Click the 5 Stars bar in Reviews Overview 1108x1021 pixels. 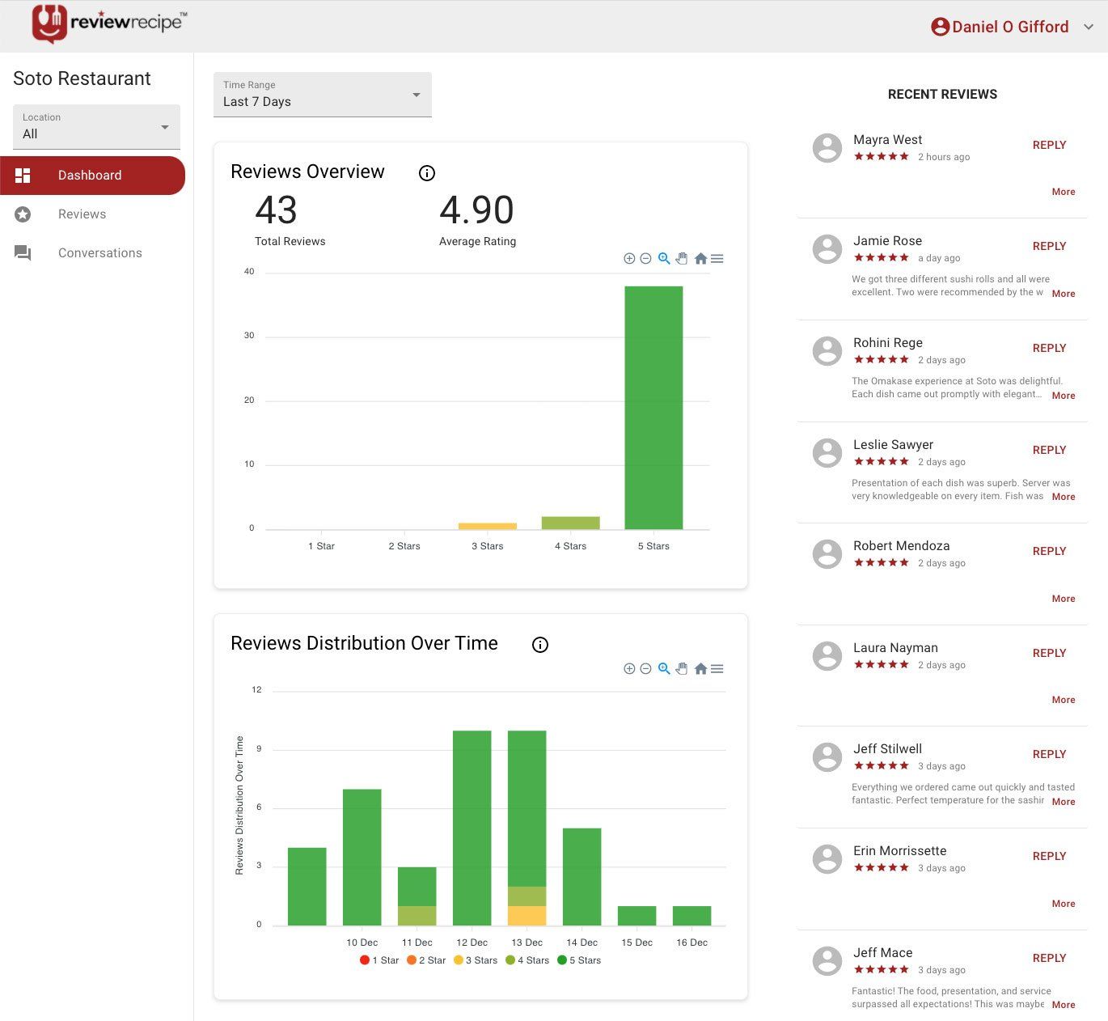point(653,408)
